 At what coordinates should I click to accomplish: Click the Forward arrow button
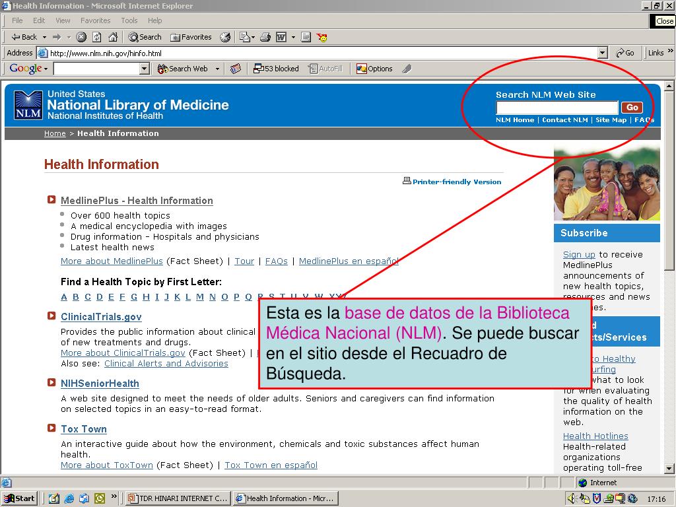pos(57,37)
